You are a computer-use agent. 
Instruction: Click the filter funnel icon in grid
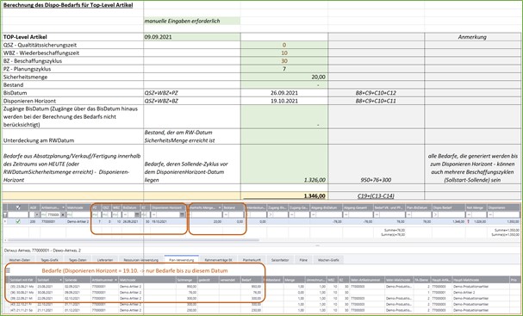coord(5,214)
